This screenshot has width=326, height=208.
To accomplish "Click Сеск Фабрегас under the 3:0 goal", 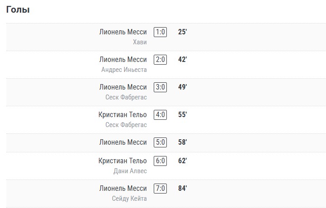I will [126, 97].
